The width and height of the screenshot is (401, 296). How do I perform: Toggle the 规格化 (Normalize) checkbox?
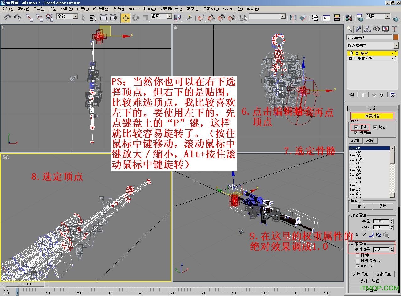[x=358, y=266]
